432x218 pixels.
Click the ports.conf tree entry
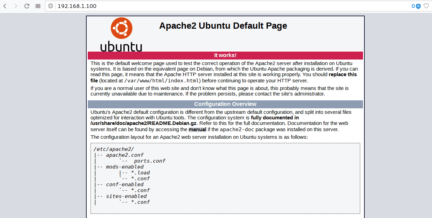pyautogui.click(x=150, y=161)
